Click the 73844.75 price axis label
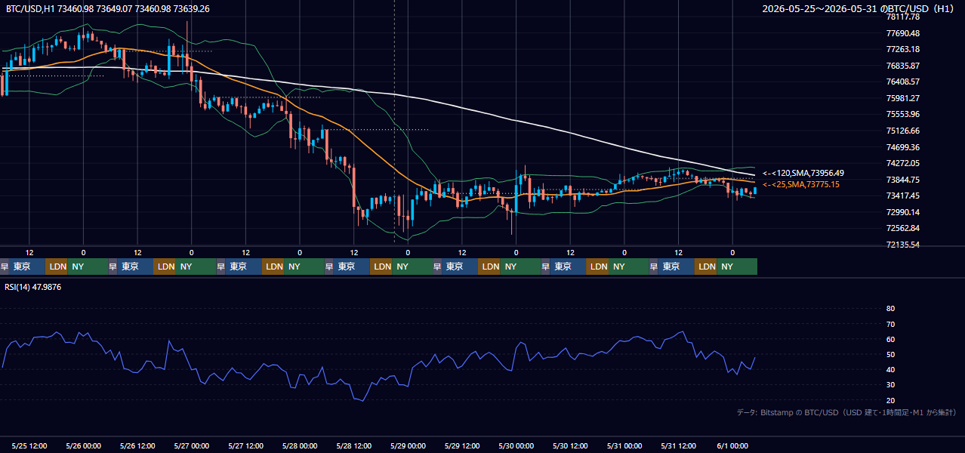 (903, 180)
